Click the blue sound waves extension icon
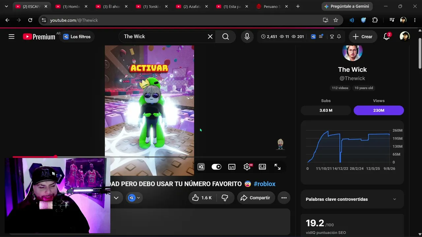The image size is (422, 237). coord(352,20)
